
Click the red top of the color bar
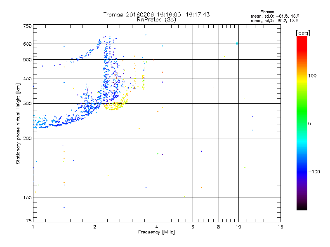click(x=302, y=39)
